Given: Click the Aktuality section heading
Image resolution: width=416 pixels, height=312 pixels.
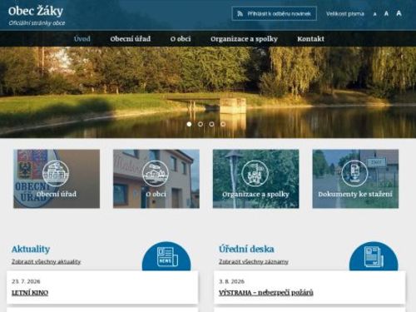Looking at the screenshot, I should 31,249.
